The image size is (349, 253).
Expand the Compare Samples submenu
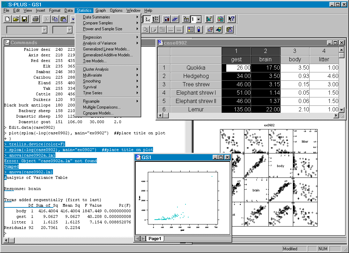coord(108,23)
